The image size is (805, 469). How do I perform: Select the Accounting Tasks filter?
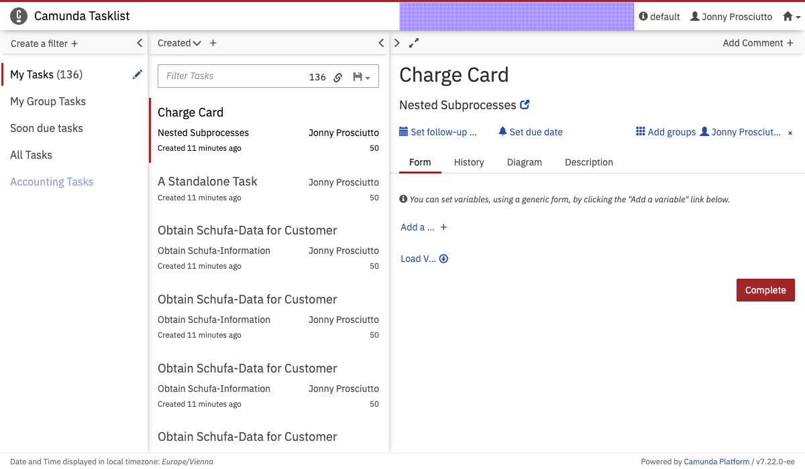(52, 182)
